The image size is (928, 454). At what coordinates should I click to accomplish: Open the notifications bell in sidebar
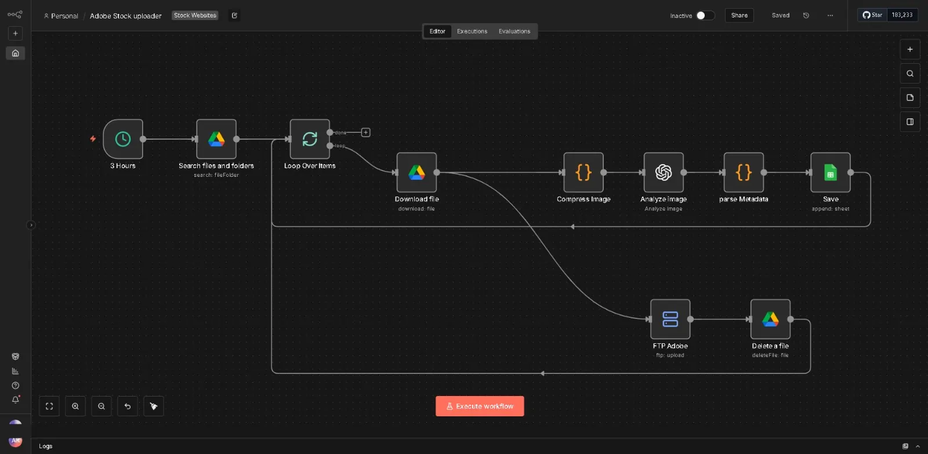pos(16,399)
